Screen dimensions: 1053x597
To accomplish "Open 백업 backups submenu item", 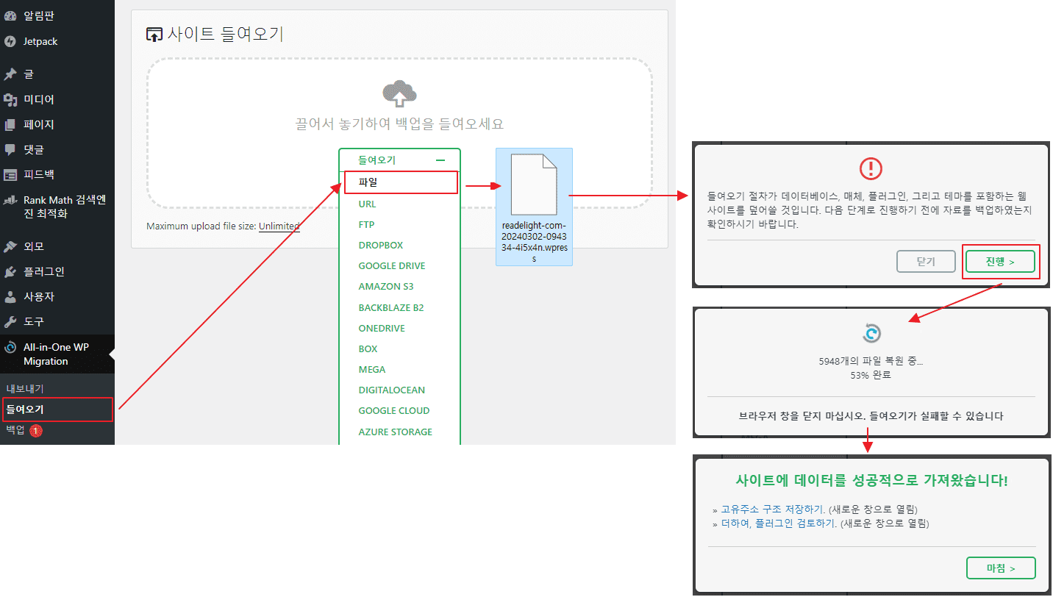I will 15,430.
